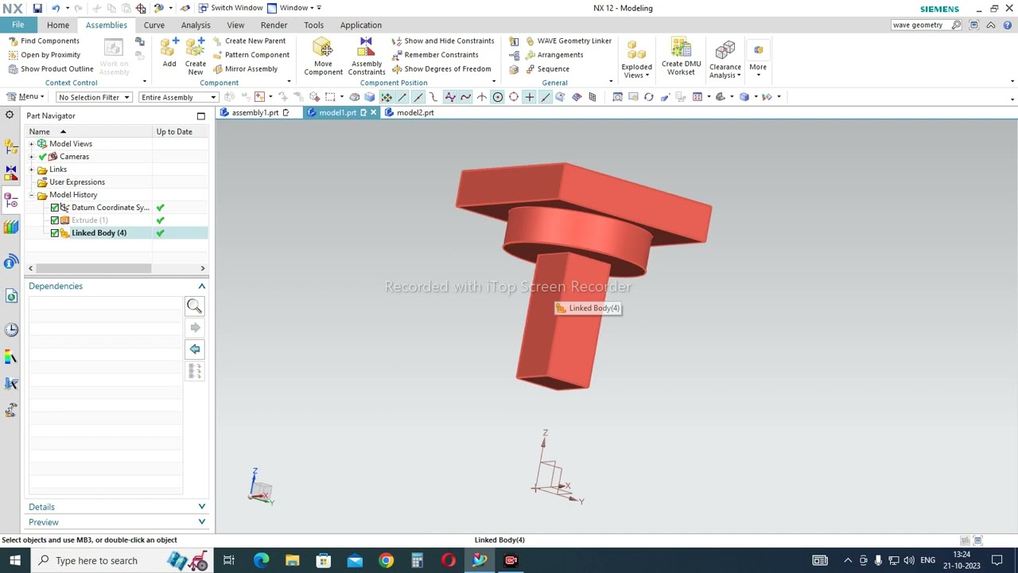Open Google Chrome from the taskbar
The height and width of the screenshot is (573, 1018).
(x=386, y=560)
